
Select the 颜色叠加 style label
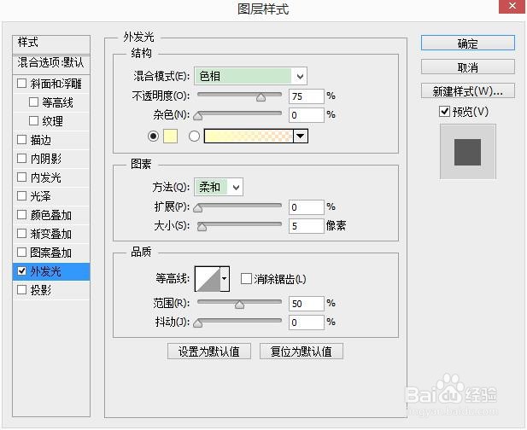coord(50,215)
